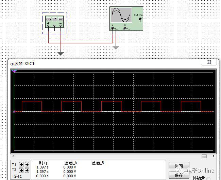Select ground symbol under function generator
Screen dimensions: 221x180
click(61, 53)
